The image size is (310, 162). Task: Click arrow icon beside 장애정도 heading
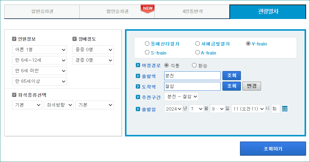click(75, 39)
